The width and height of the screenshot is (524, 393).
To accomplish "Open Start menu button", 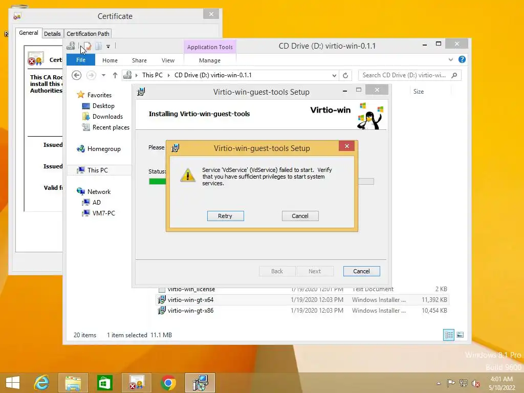I will click(13, 383).
